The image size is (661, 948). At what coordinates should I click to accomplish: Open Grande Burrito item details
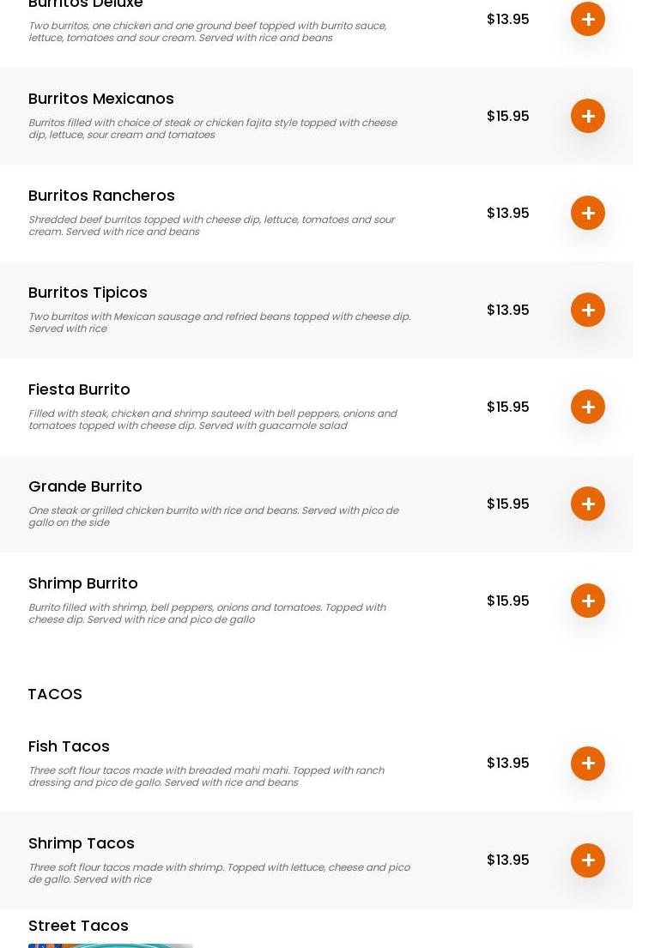[85, 486]
